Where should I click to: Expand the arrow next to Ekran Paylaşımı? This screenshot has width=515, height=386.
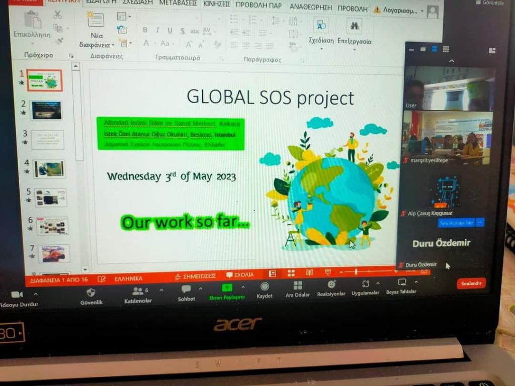[x=243, y=287]
